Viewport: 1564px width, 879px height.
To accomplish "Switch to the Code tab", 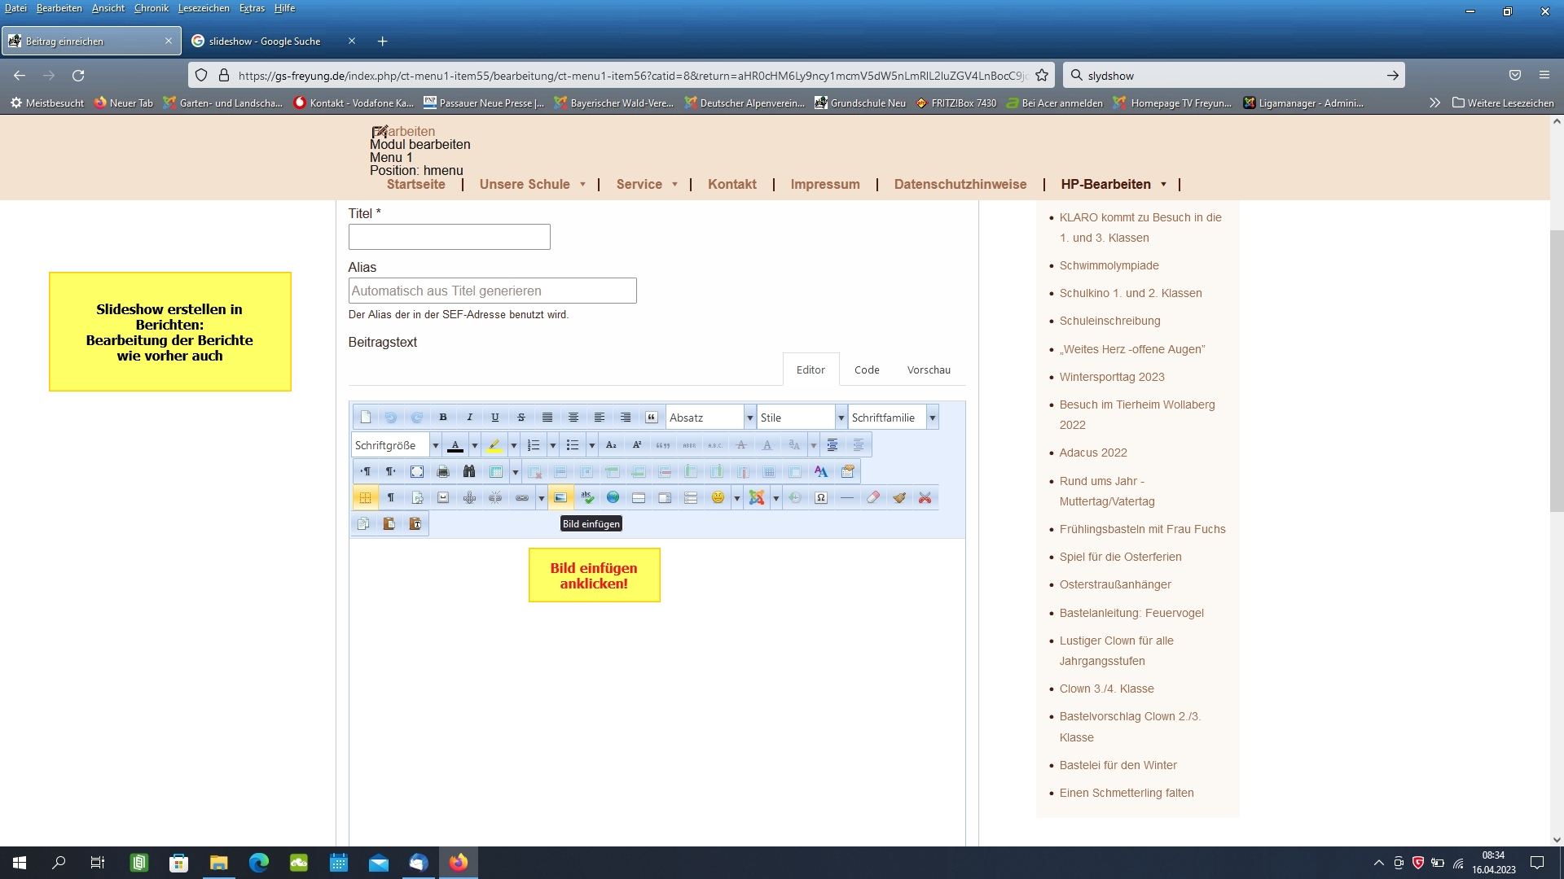I will 867,370.
